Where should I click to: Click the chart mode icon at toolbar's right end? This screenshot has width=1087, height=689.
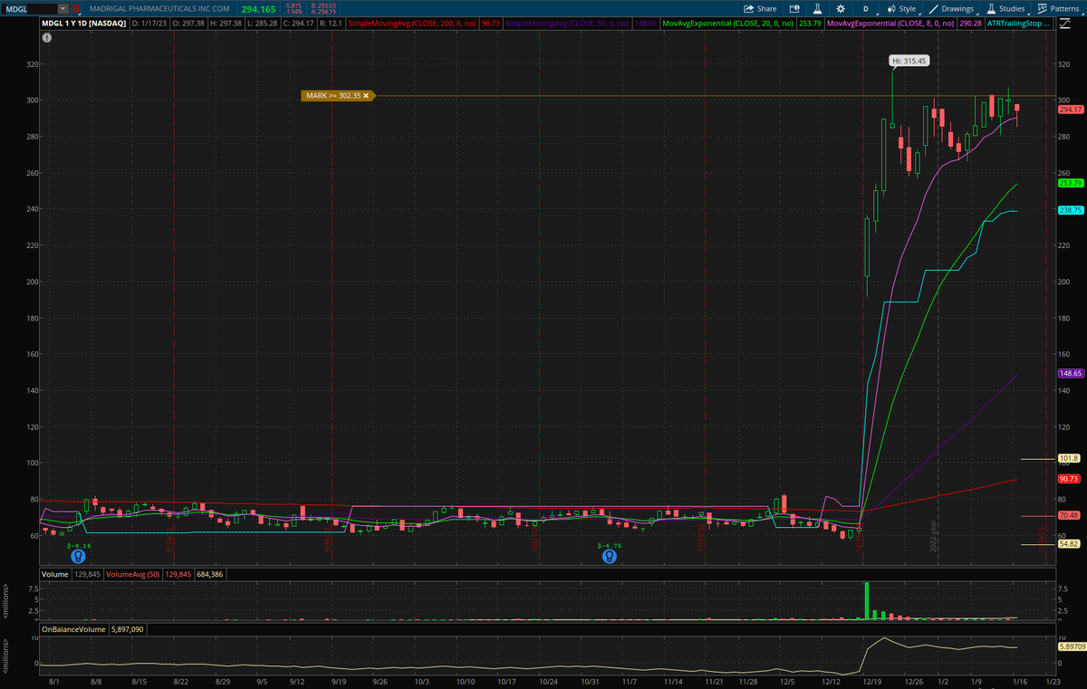tap(1067, 22)
